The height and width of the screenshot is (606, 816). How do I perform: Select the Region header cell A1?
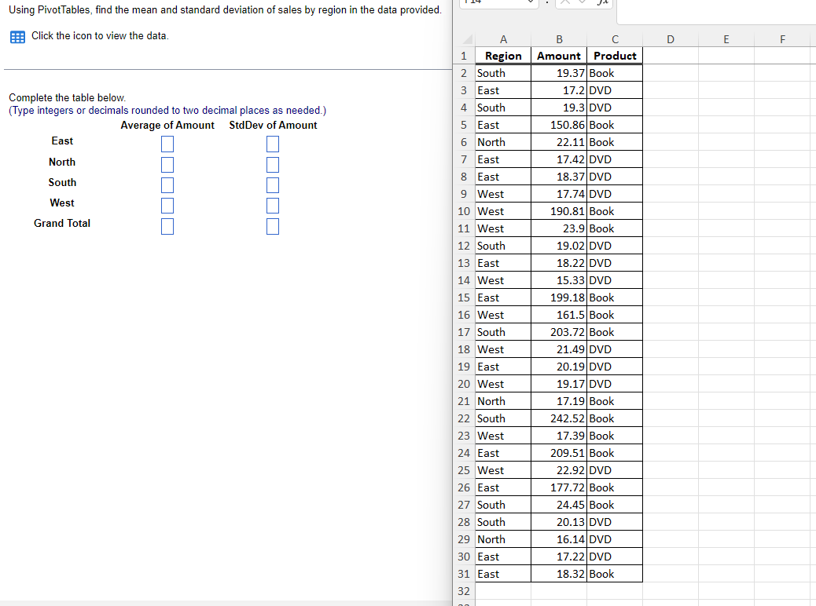502,56
